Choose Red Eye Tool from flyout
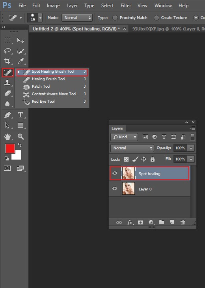Image resolution: width=205 pixels, height=288 pixels. click(x=52, y=102)
